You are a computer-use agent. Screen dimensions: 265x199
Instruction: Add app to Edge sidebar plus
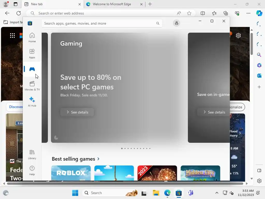(259, 87)
